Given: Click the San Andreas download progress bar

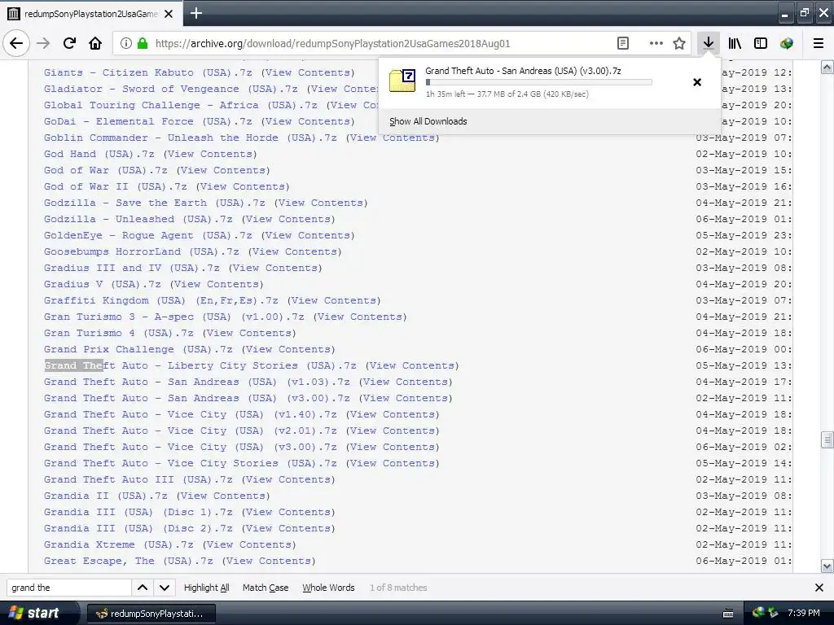Looking at the screenshot, I should (x=539, y=82).
